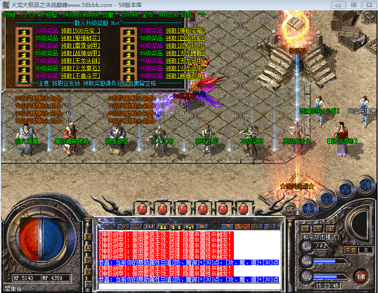Image resolution: width=378 pixels, height=293 pixels.
Task: Claim the 69级奖品 reward link
Action: pyautogui.click(x=185, y=53)
